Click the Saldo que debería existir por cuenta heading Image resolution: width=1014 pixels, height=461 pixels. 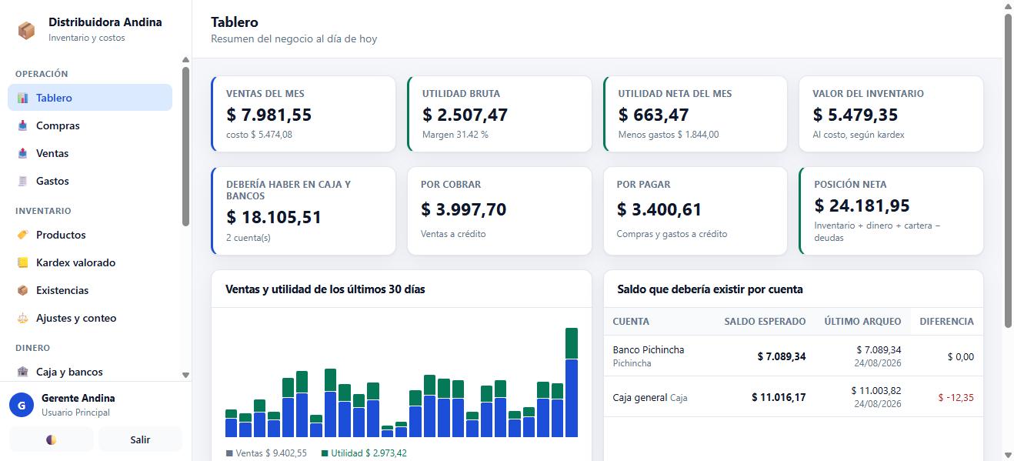(x=710, y=289)
